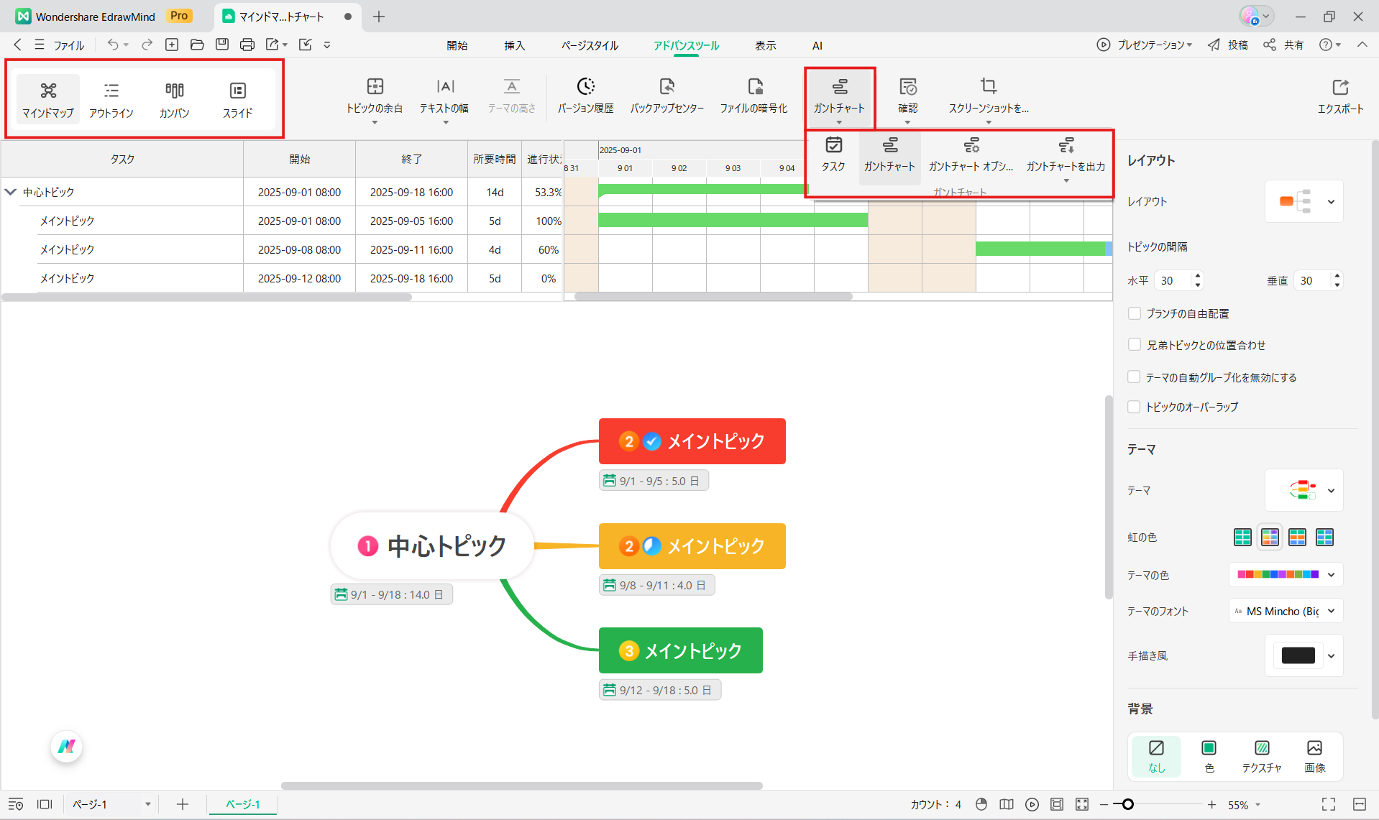1379x820 pixels.
Task: Open the カンバン view
Action: [174, 98]
